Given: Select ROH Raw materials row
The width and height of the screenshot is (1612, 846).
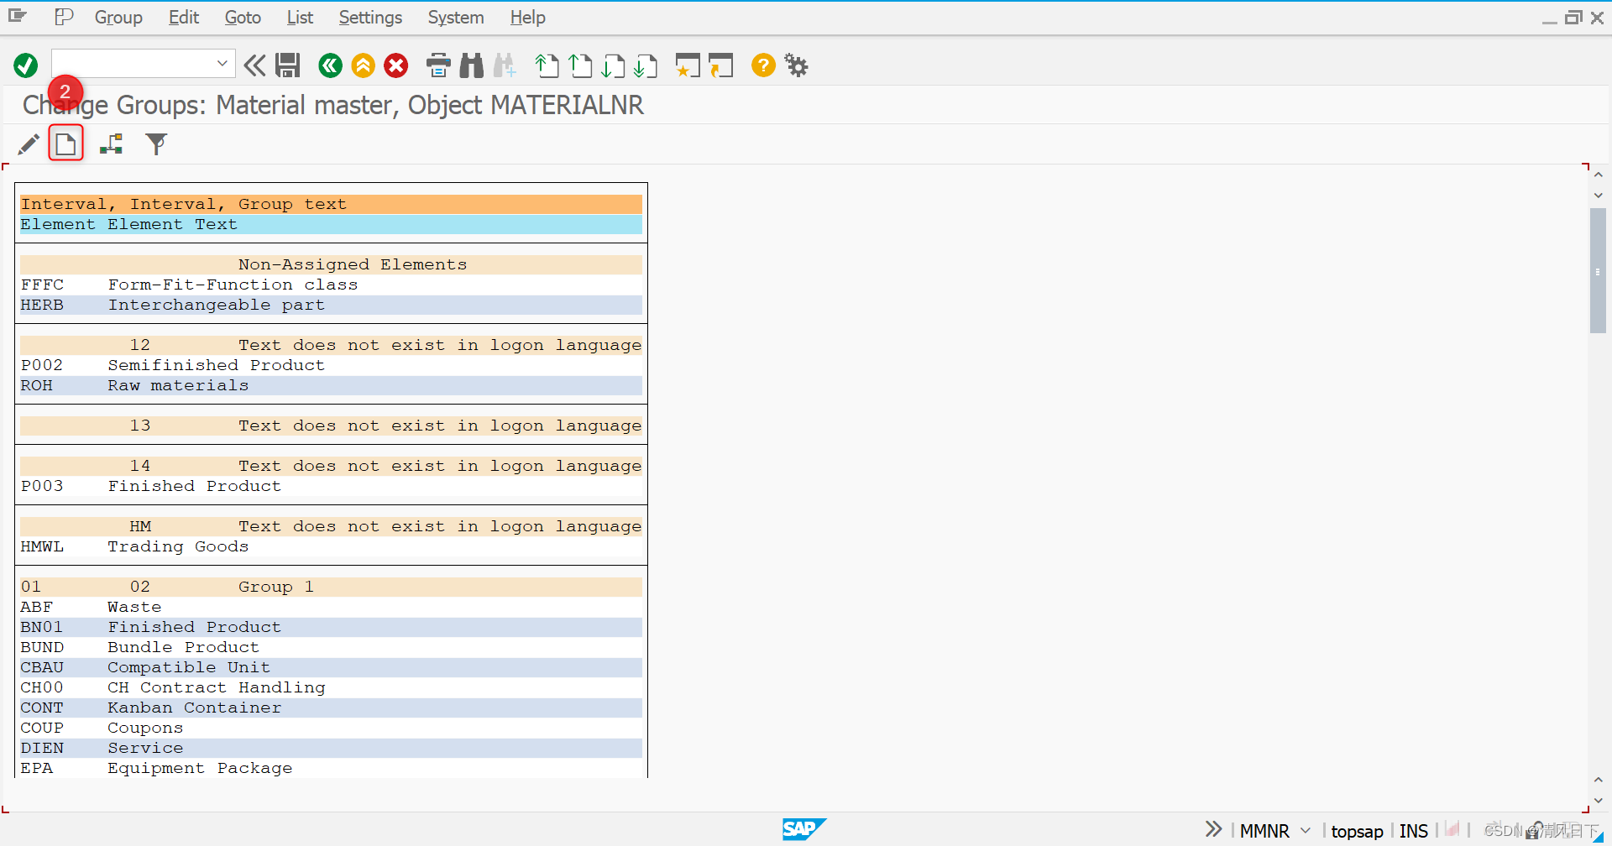Looking at the screenshot, I should click(x=331, y=385).
